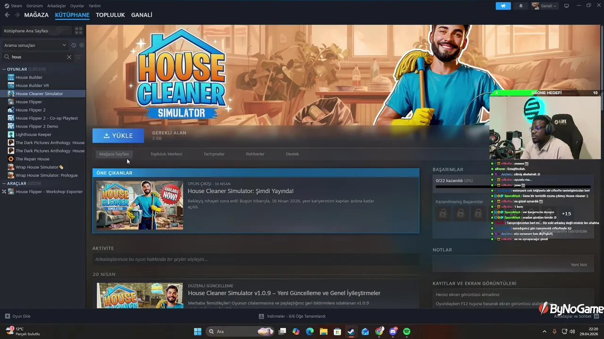Go back with the left arrow
604x339 pixels.
7,15
